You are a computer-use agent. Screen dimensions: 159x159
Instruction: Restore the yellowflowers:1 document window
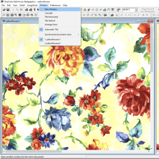[x=144, y=21]
